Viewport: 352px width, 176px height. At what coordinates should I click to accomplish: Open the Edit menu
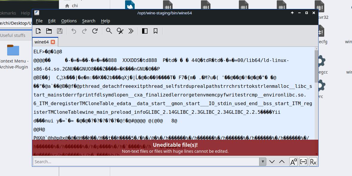pos(52,21)
